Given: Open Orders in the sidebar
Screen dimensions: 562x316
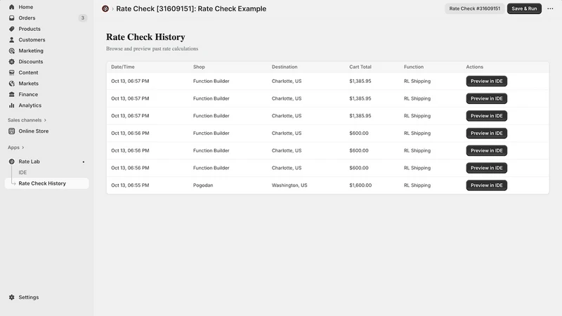Looking at the screenshot, I should pos(27,18).
